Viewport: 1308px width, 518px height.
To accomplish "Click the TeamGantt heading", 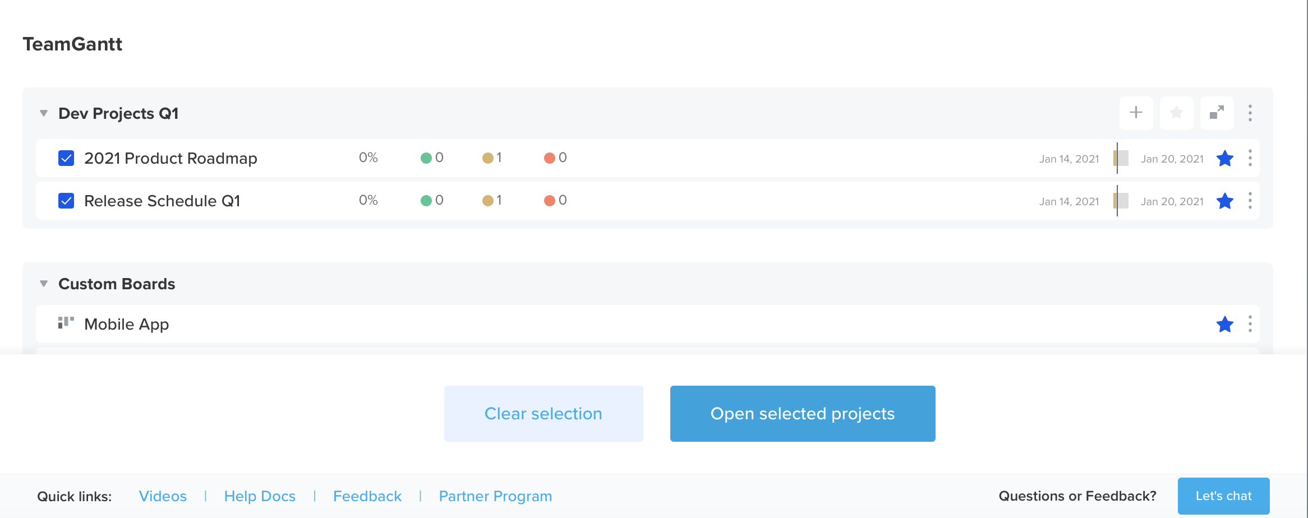I will (72, 44).
